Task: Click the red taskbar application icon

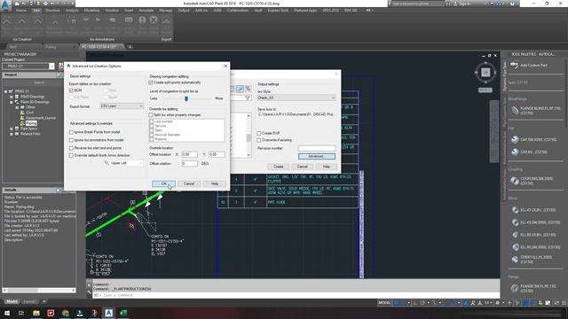Action: pyautogui.click(x=51, y=313)
